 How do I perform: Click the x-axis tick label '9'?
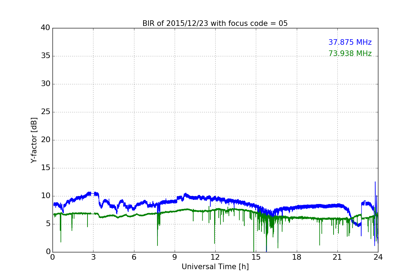click(x=175, y=257)
